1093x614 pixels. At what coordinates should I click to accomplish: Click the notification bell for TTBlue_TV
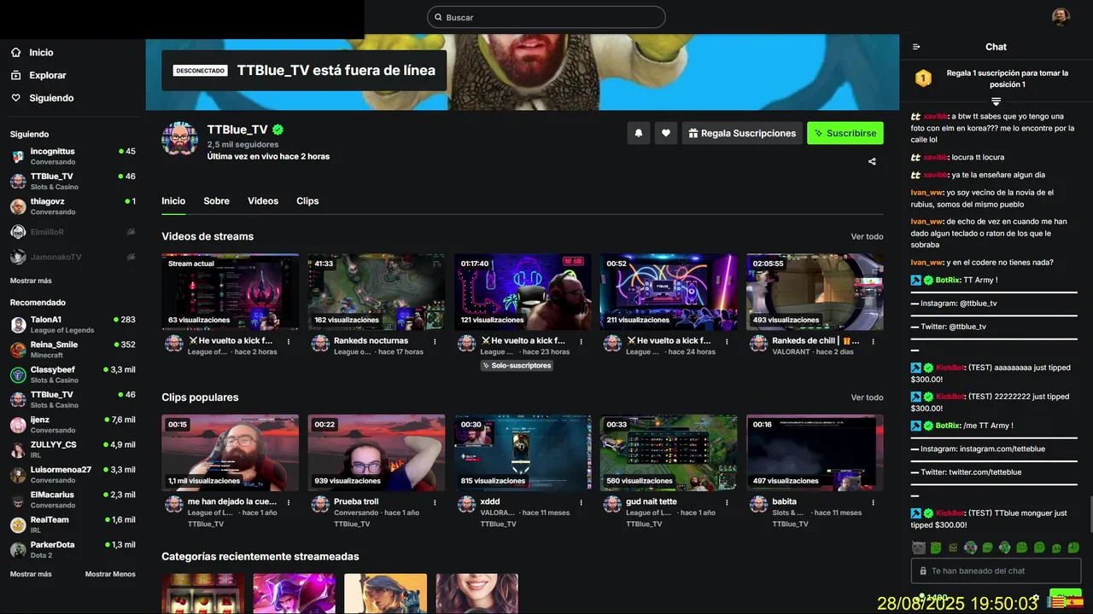pyautogui.click(x=638, y=133)
